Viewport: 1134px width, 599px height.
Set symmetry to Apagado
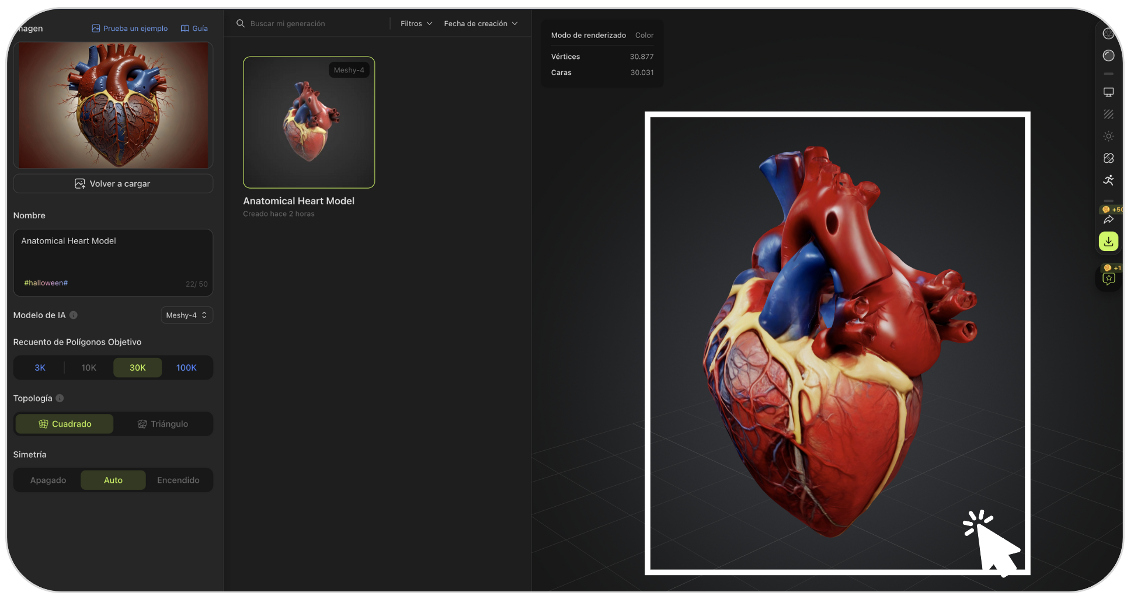[x=48, y=480]
